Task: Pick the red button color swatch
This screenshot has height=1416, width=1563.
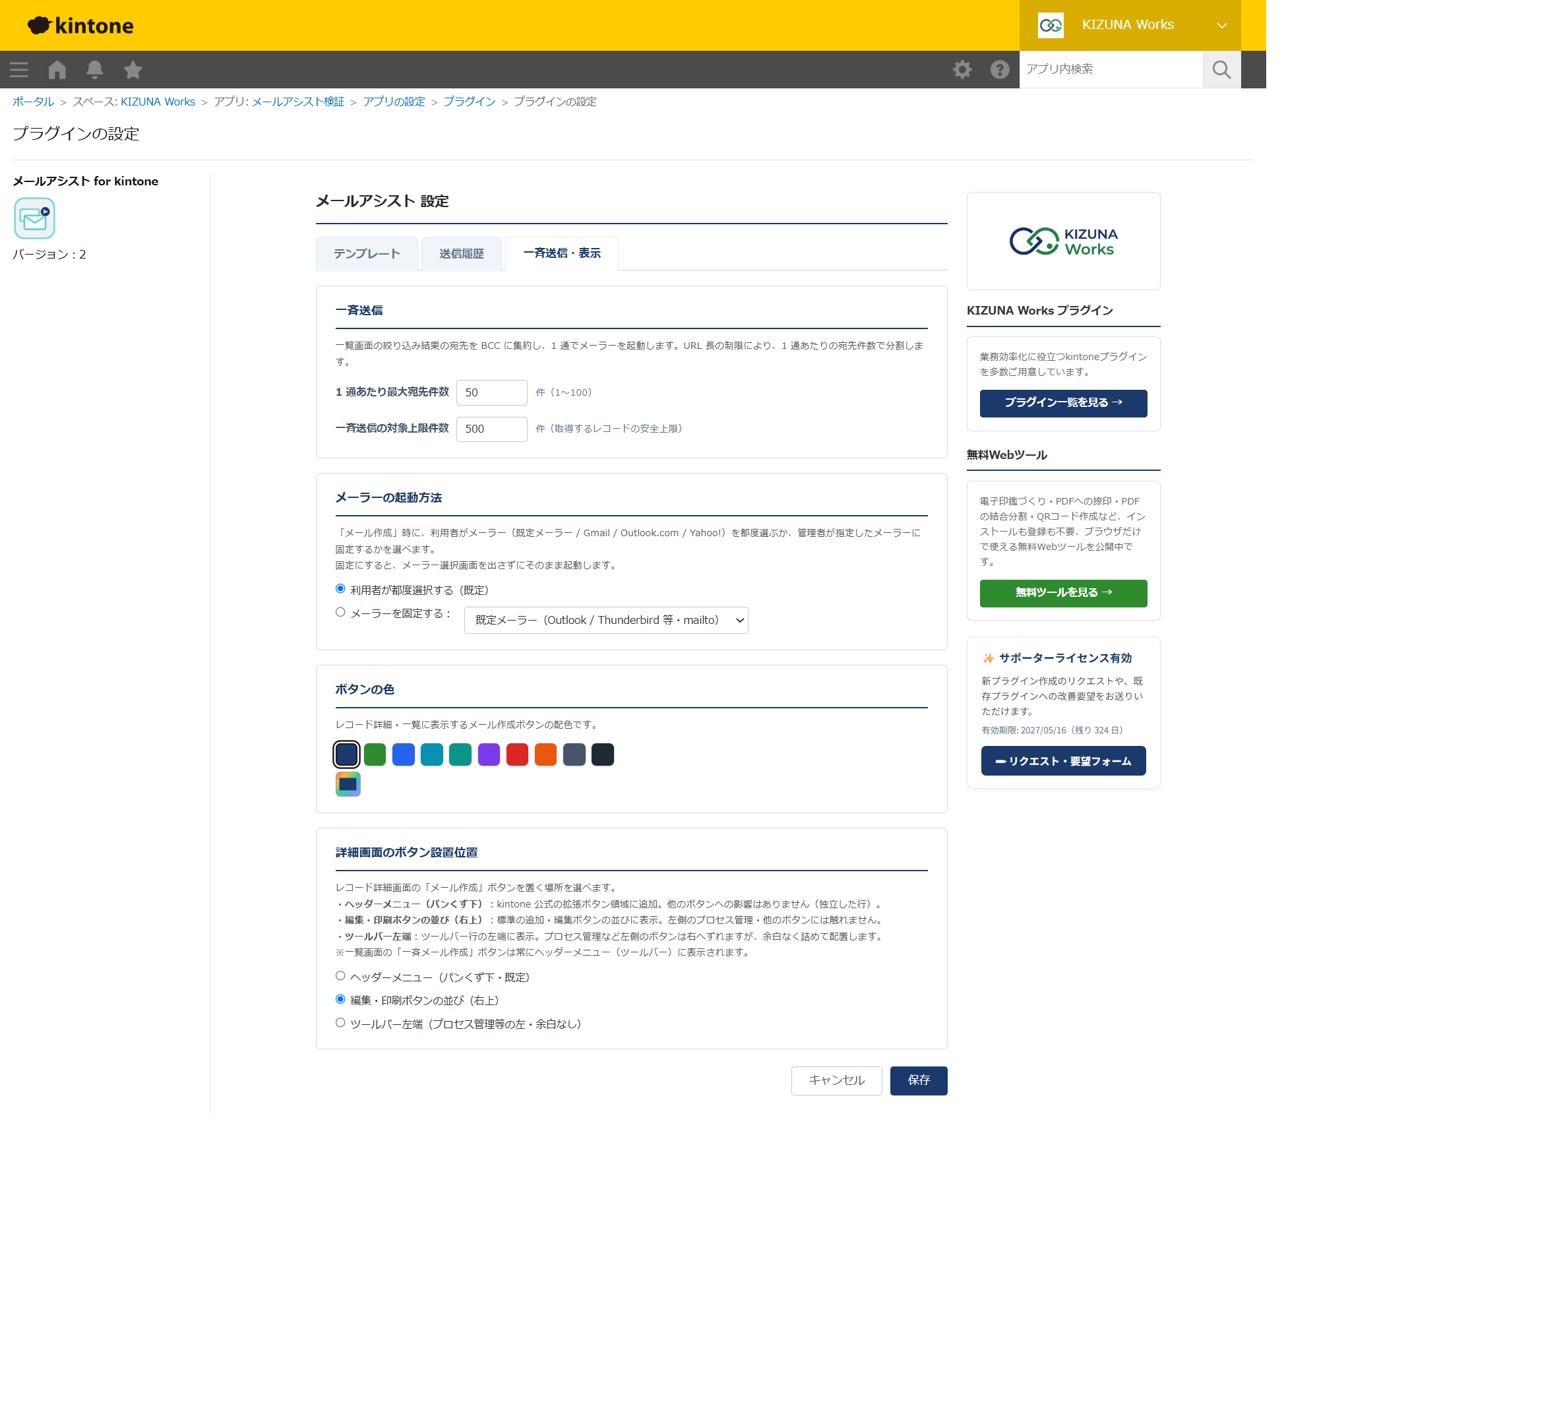Action: [517, 754]
